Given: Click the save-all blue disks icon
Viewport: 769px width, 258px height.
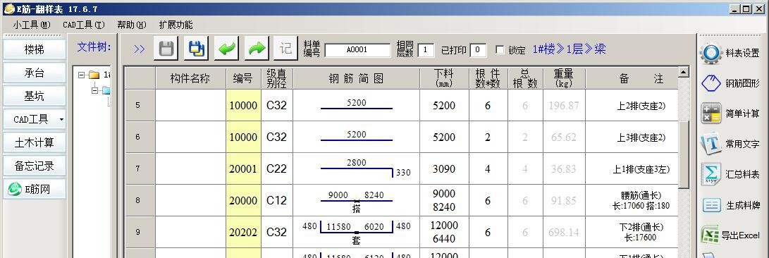Looking at the screenshot, I should tap(196, 49).
